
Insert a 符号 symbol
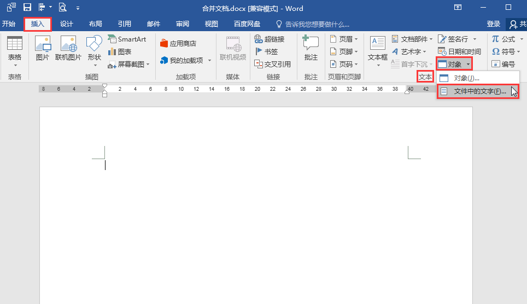[x=503, y=52]
